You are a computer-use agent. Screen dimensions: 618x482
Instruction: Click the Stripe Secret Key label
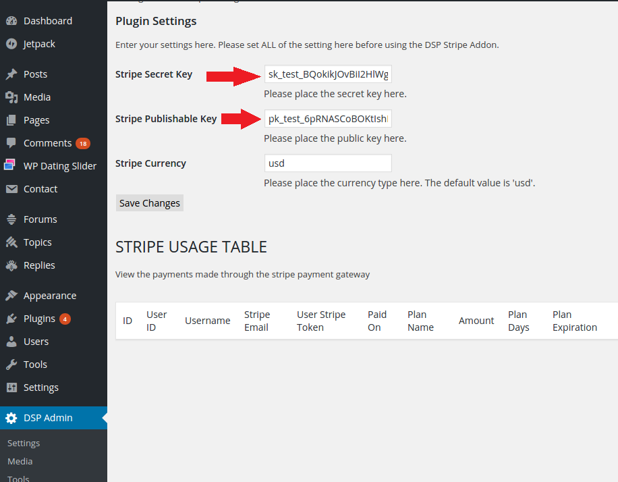click(x=154, y=74)
